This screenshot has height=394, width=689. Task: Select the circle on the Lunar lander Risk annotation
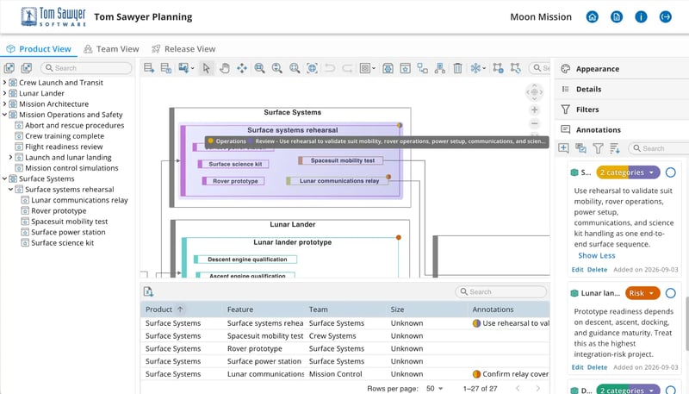pos(671,293)
